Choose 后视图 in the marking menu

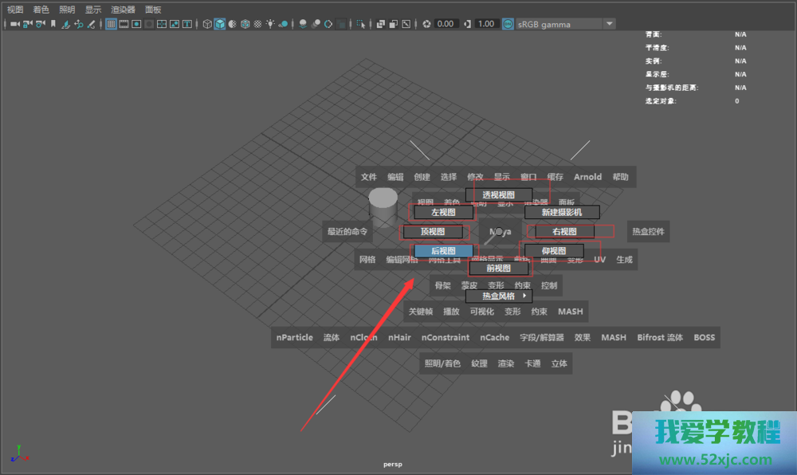point(443,251)
